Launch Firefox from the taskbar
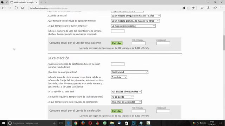 pyautogui.click(x=83, y=123)
